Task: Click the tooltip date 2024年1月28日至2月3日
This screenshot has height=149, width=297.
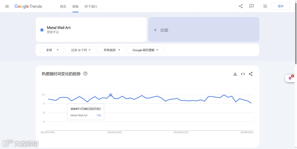Action: tap(86, 109)
